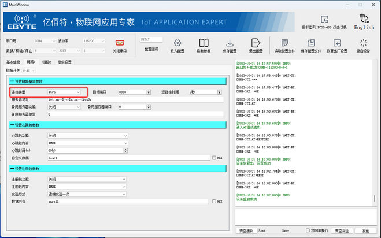The width and height of the screenshot is (381, 238).
Task: Enable HEX checkbox for heartbeat custom data
Action: (x=214, y=157)
